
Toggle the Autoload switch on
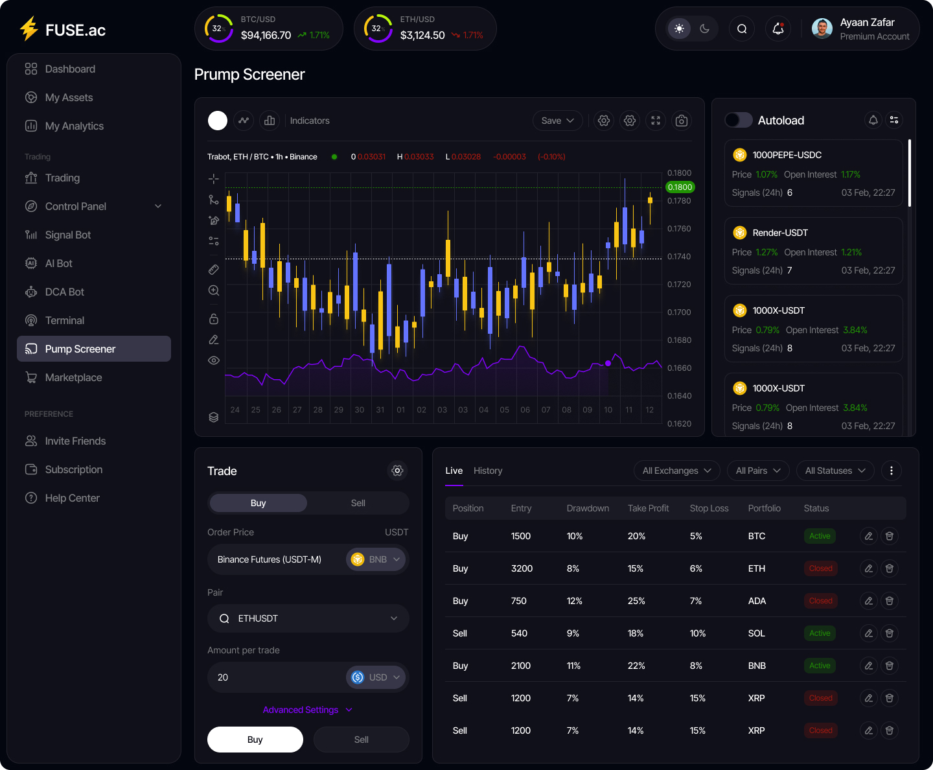[x=739, y=121]
